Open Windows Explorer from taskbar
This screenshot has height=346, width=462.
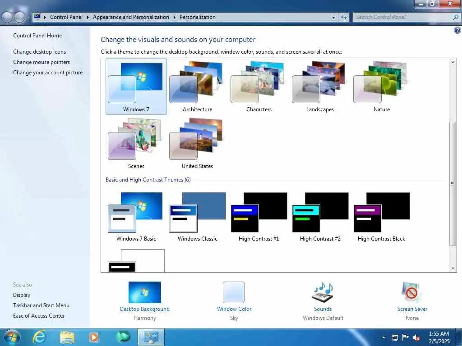(x=67, y=337)
